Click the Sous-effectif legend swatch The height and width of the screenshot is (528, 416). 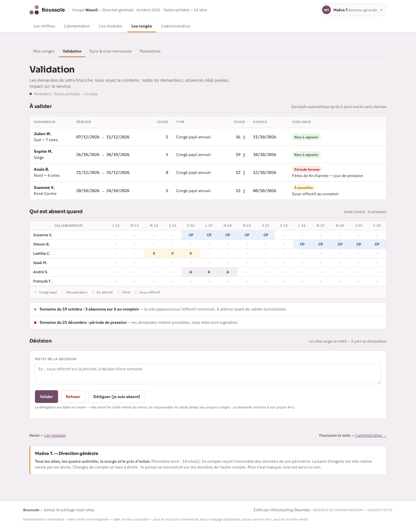(136, 292)
